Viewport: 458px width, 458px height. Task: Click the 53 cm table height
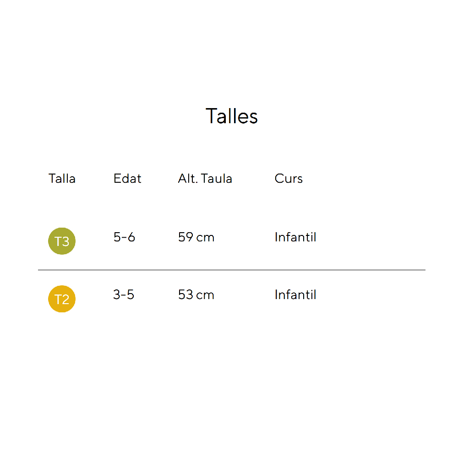coord(196,294)
